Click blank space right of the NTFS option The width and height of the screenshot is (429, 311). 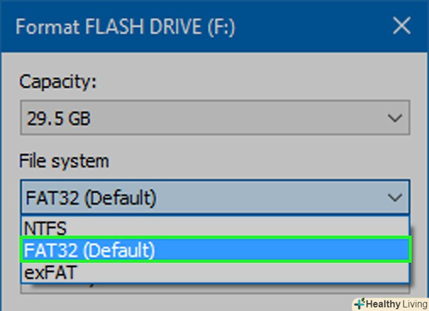(236, 228)
